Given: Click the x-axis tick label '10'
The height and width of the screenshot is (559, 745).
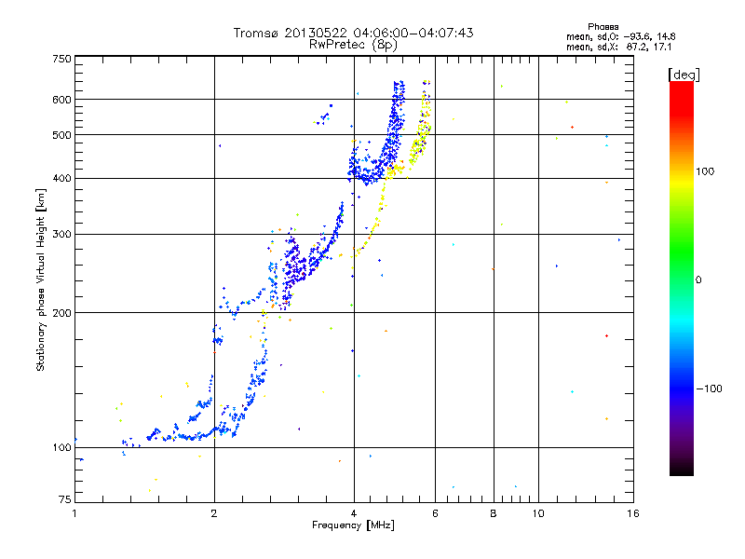Looking at the screenshot, I should 538,513.
